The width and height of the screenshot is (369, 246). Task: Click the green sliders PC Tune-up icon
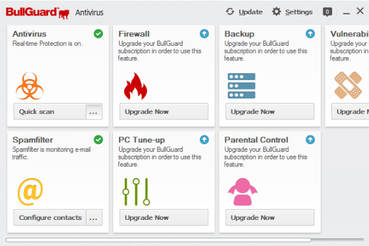click(x=136, y=192)
